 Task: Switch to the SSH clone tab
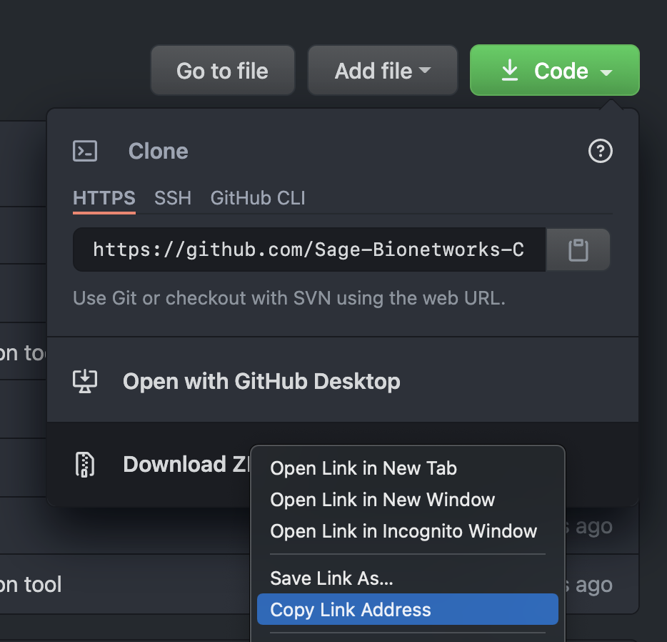tap(173, 198)
